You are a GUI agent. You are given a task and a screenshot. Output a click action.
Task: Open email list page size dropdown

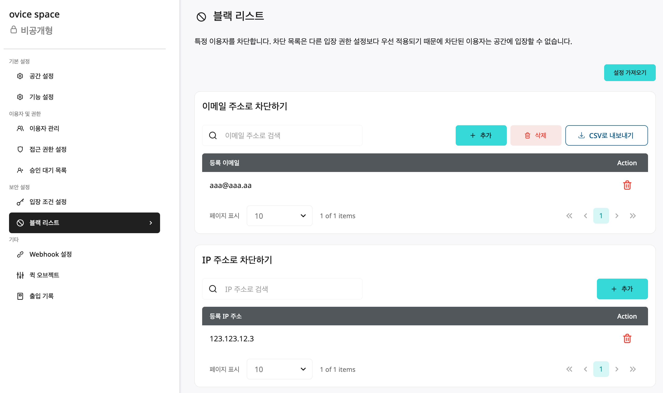pos(279,216)
